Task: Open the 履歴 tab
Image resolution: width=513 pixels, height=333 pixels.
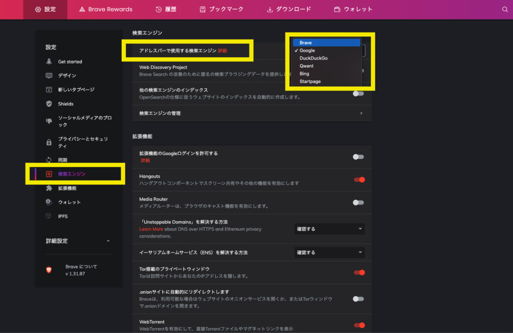Action: 166,9
